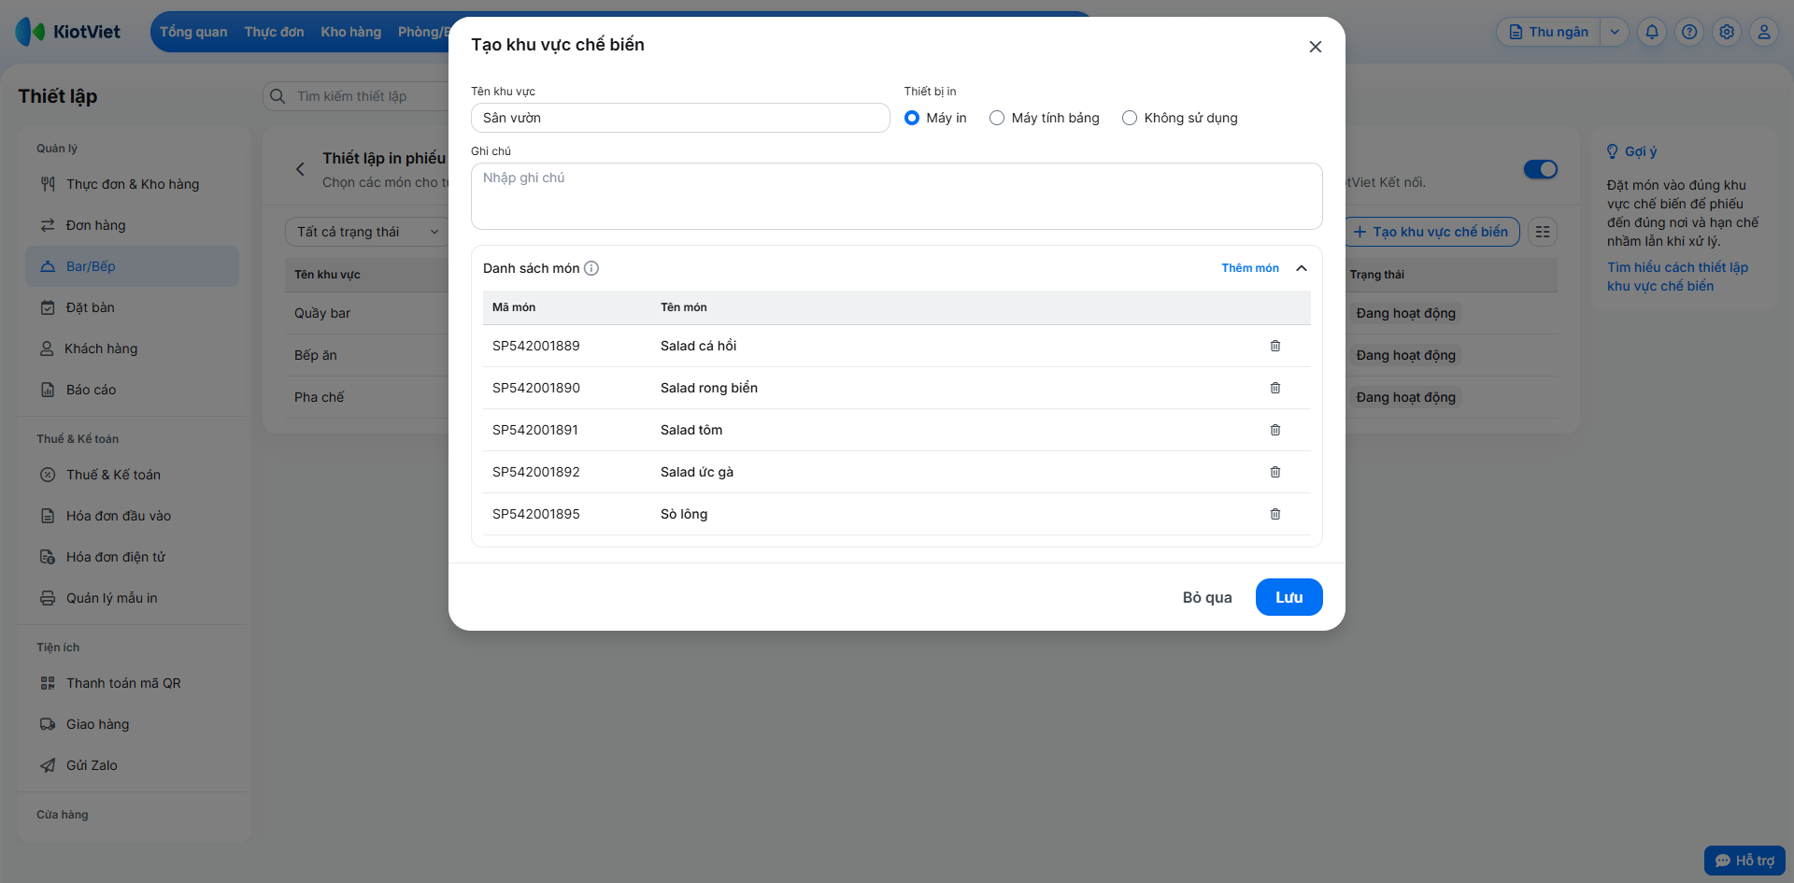The image size is (1794, 883).
Task: Choose the Không sử dụng radio option
Action: (x=1130, y=118)
